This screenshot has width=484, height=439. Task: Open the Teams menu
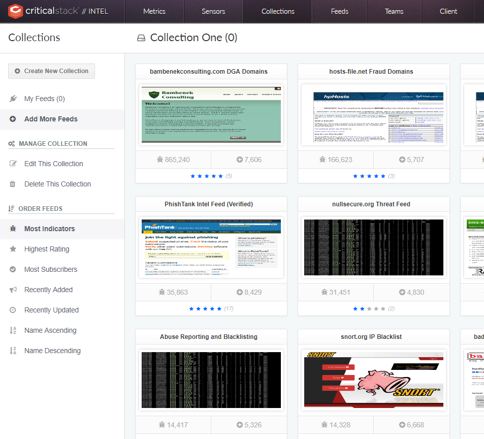[x=394, y=11]
